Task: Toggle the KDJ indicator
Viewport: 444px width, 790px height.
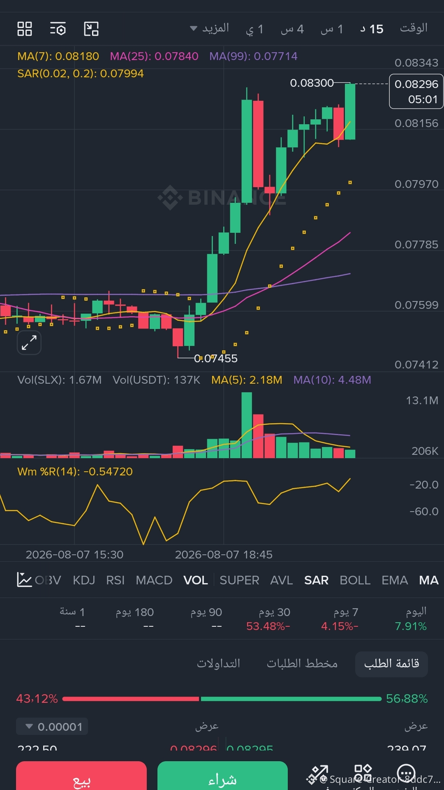Action: point(84,580)
